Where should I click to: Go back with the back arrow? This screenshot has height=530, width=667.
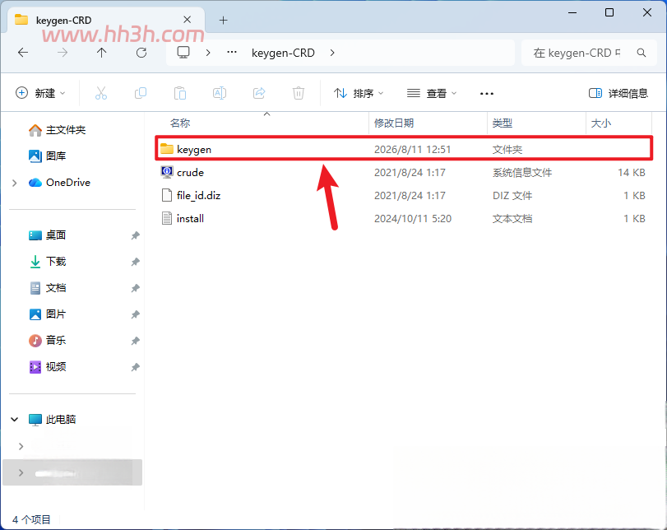click(23, 53)
